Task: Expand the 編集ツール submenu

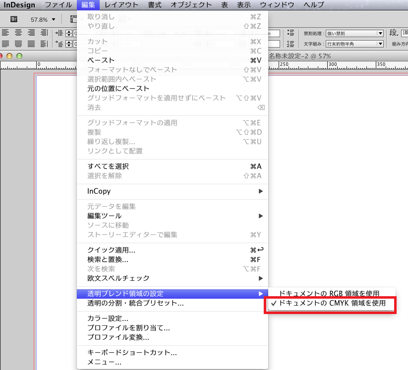Action: pyautogui.click(x=173, y=216)
